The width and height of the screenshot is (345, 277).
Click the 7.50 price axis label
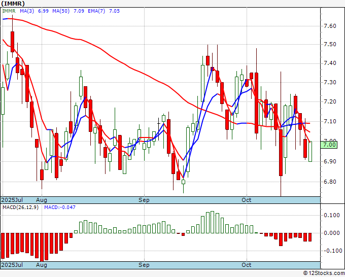click(x=330, y=44)
